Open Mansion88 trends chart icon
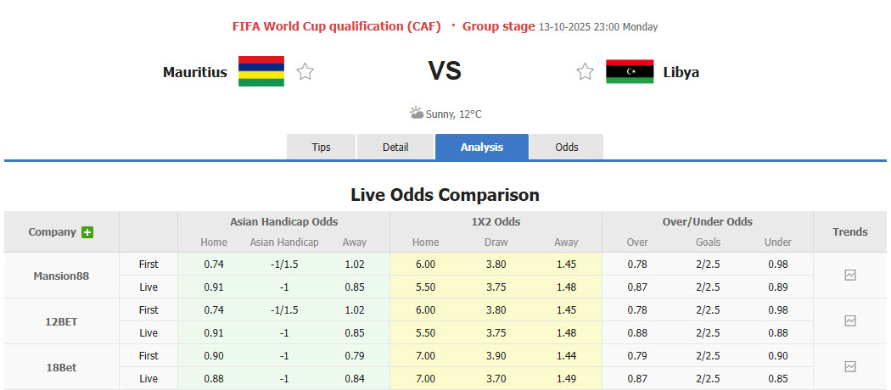 click(x=850, y=276)
